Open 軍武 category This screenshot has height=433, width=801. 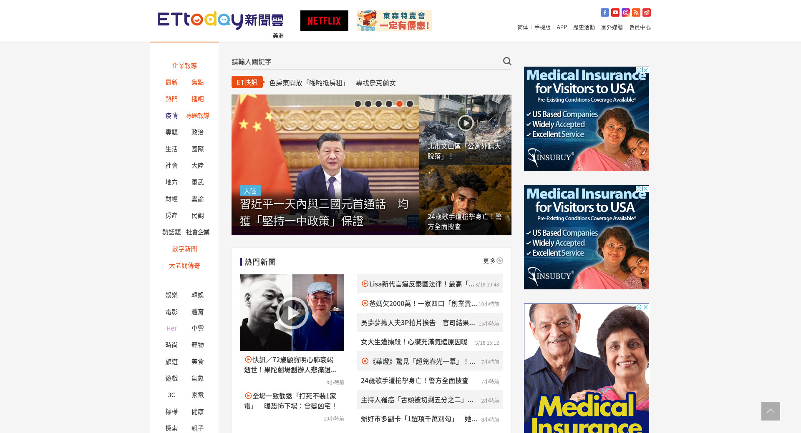click(198, 182)
